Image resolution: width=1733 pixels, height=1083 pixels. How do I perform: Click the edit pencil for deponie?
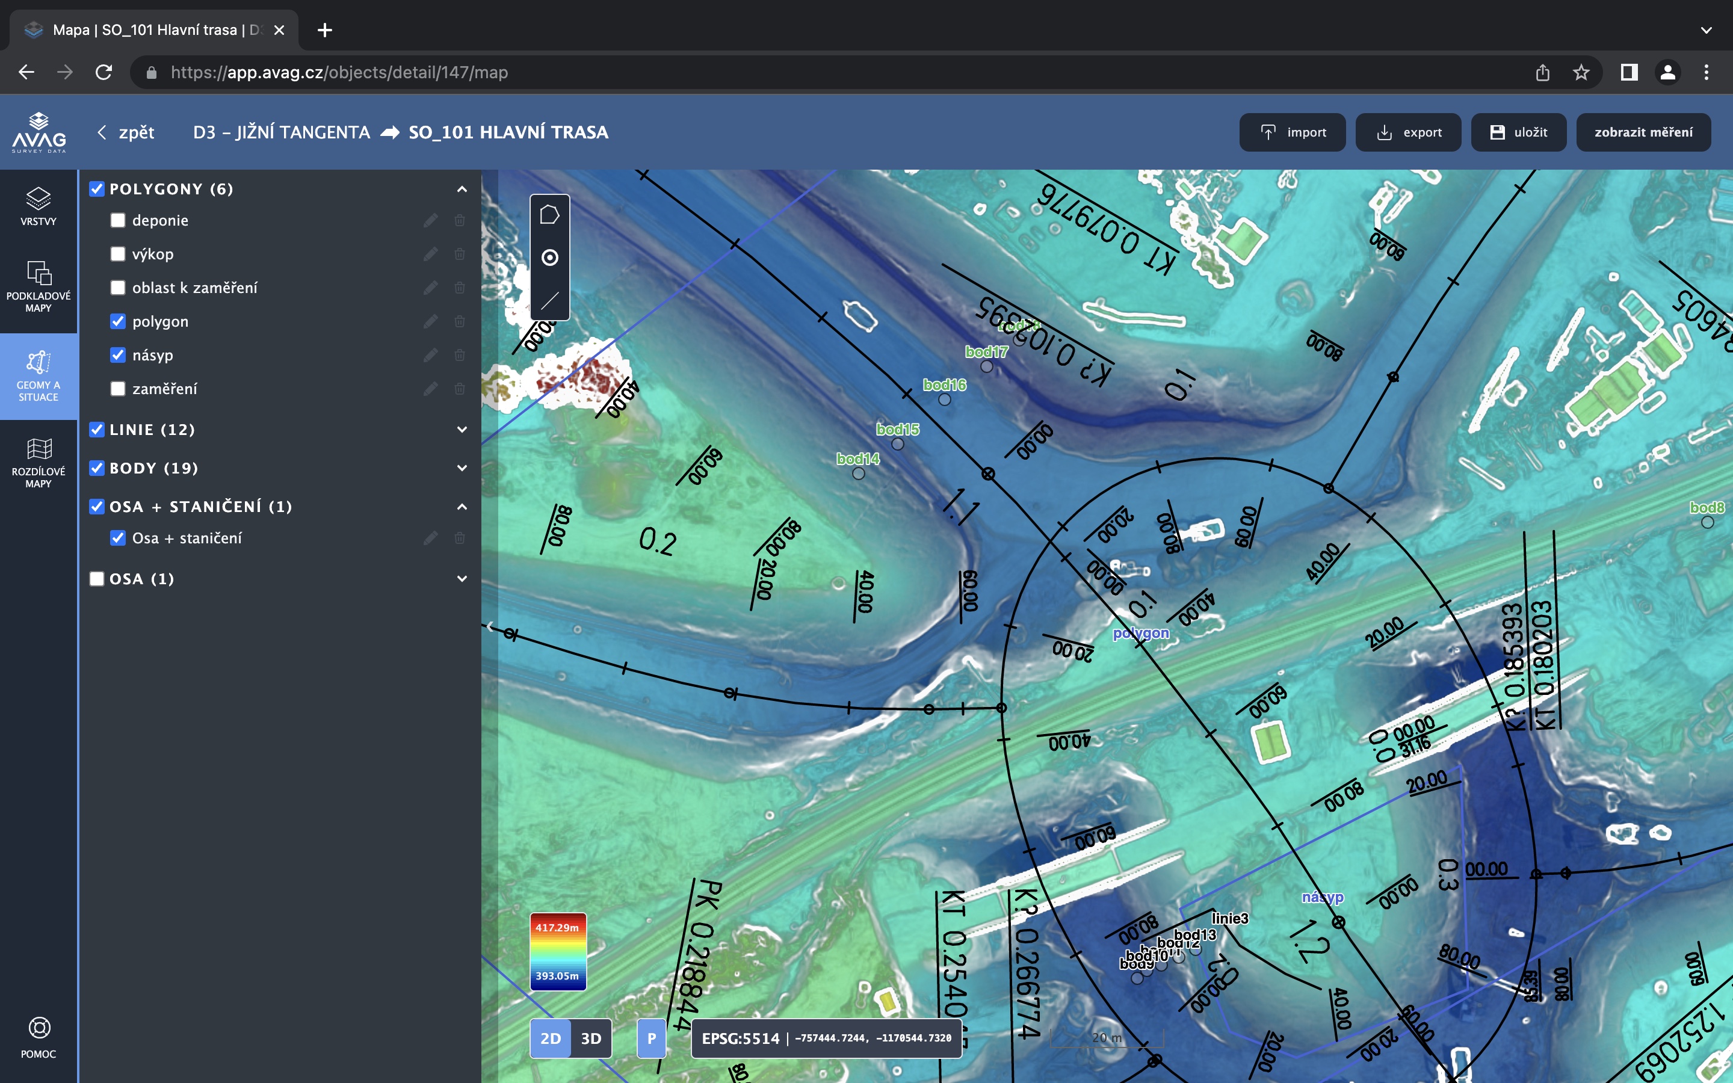[430, 221]
